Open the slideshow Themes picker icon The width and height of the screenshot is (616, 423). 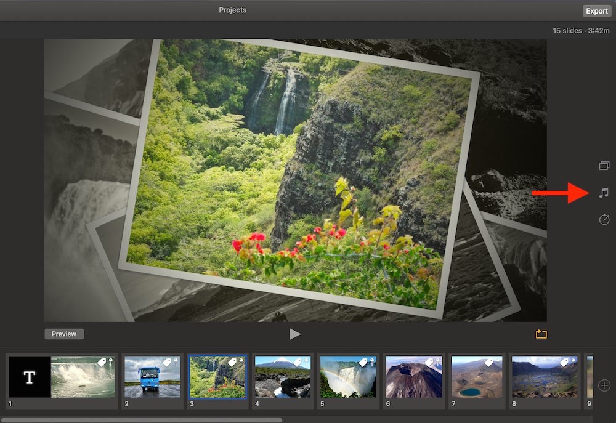point(604,166)
